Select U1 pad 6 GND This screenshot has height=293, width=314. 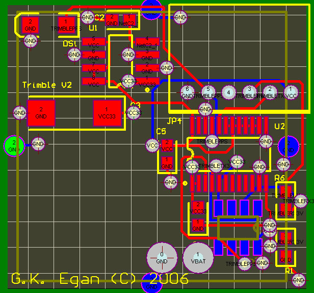(x=93, y=55)
